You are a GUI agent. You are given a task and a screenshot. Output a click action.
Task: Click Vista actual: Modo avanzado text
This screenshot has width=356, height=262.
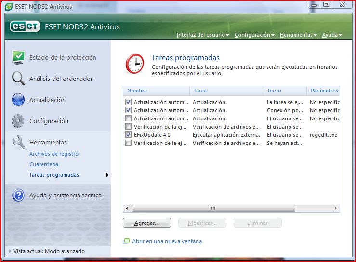click(49, 251)
